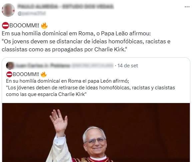This screenshot has height=162, width=192.
Task: Open the tweet author's profile picture
Action: point(8,10)
